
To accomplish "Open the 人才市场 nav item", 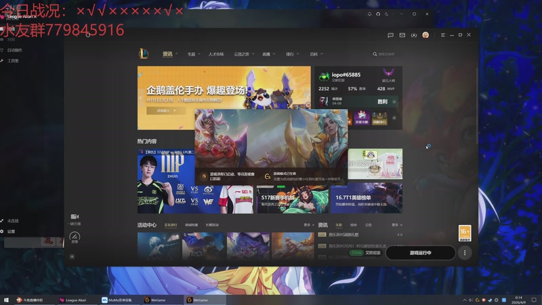I will [215, 54].
